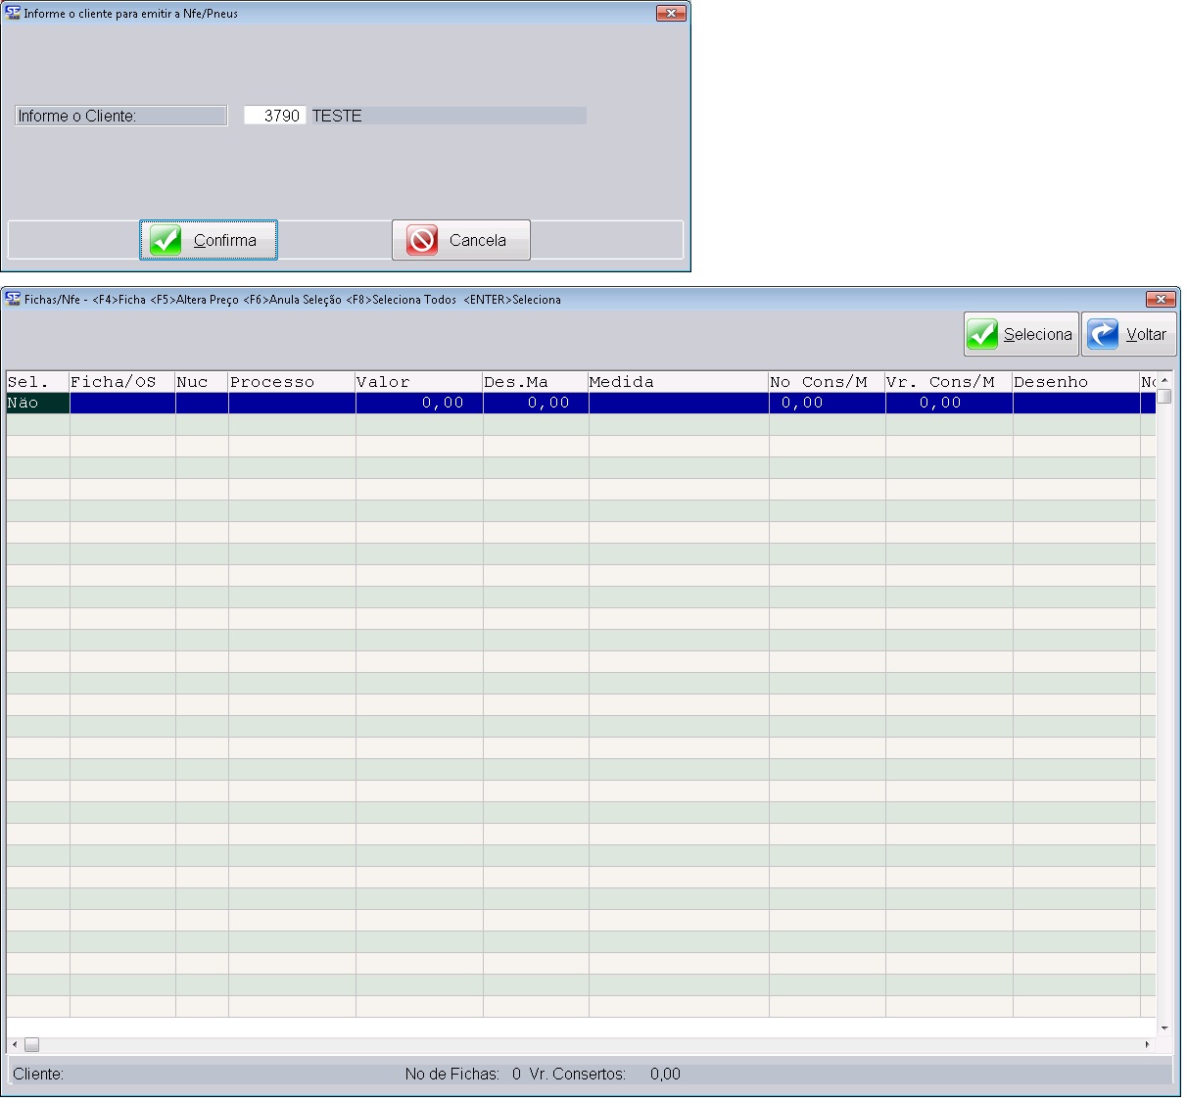Click the red prohibited icon on Cancela
Image resolution: width=1187 pixels, height=1101 pixels.
pyautogui.click(x=422, y=240)
